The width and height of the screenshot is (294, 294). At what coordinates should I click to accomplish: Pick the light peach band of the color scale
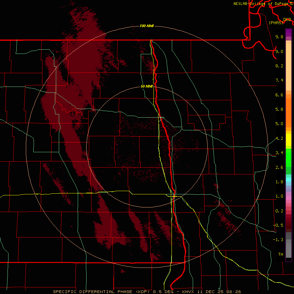[288, 67]
